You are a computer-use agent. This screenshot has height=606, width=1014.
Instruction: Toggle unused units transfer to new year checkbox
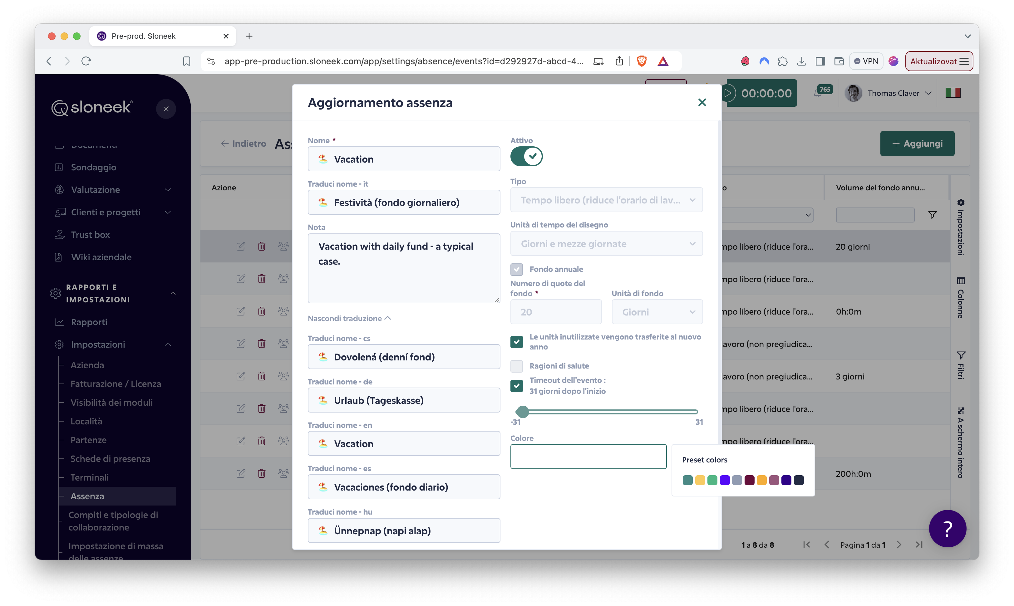[516, 342]
